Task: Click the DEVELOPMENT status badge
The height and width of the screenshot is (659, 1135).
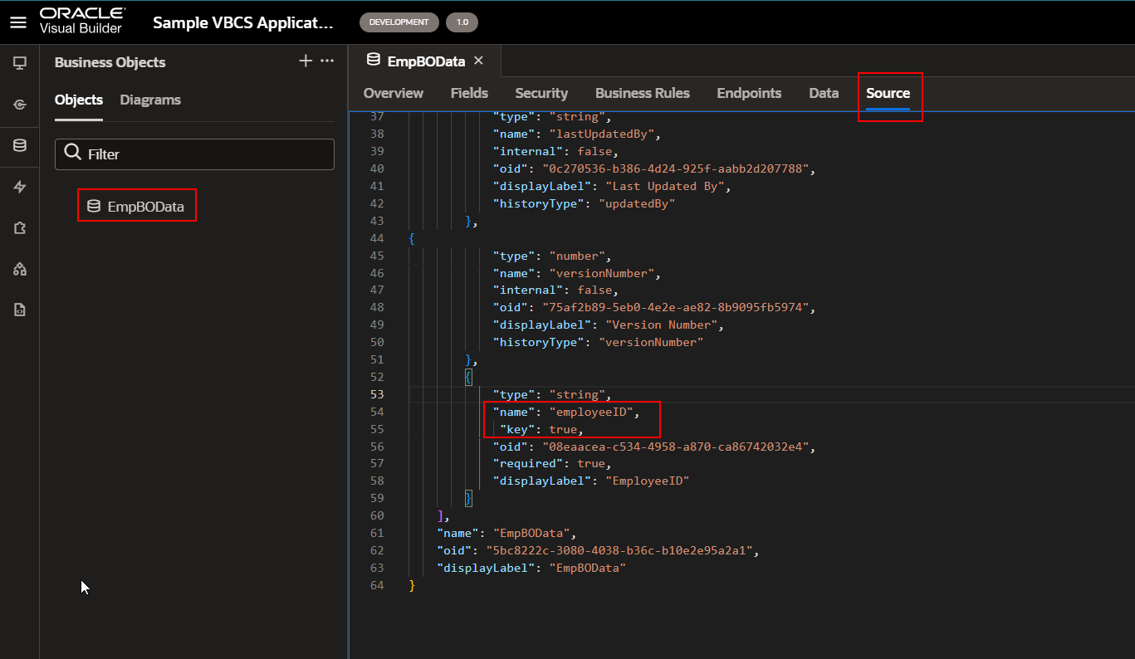Action: coord(399,22)
